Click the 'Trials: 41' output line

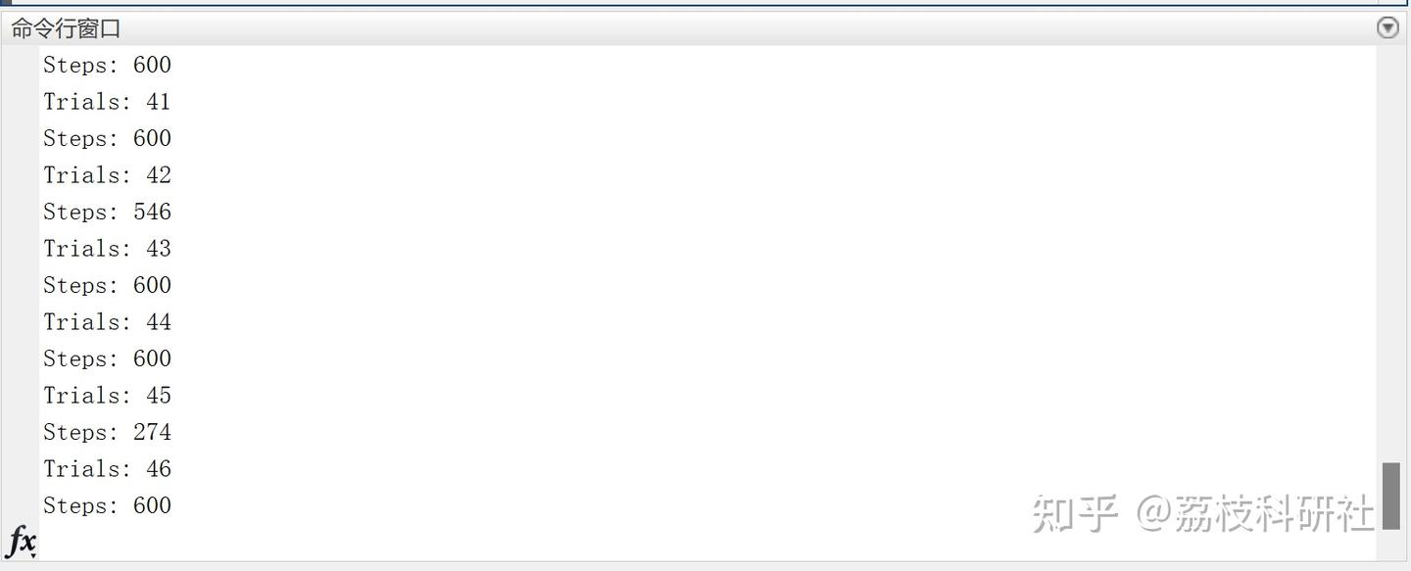point(107,102)
